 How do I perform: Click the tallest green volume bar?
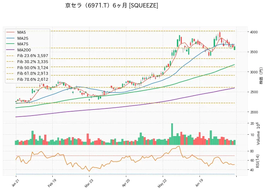(172, 134)
